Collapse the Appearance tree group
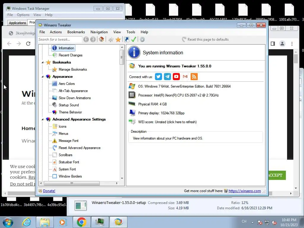 pos(42,77)
